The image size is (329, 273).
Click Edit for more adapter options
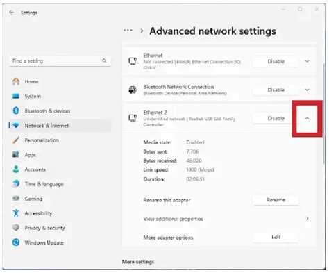pyautogui.click(x=276, y=237)
